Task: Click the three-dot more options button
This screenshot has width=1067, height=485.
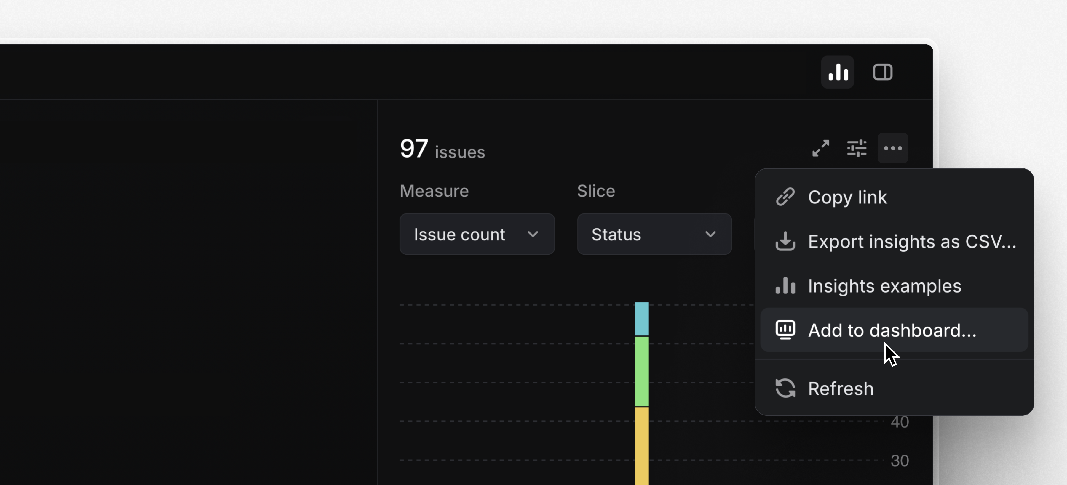Action: tap(893, 148)
